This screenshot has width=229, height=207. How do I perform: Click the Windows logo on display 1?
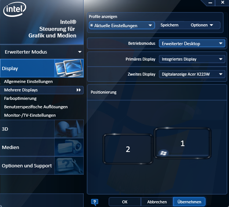pyautogui.click(x=163, y=153)
